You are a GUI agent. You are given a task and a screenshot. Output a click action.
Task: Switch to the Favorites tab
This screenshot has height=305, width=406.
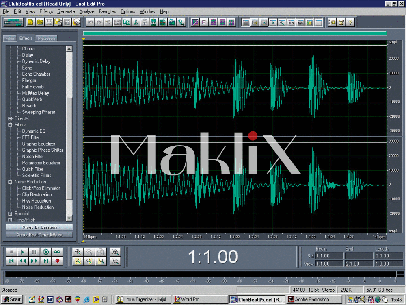[46, 39]
